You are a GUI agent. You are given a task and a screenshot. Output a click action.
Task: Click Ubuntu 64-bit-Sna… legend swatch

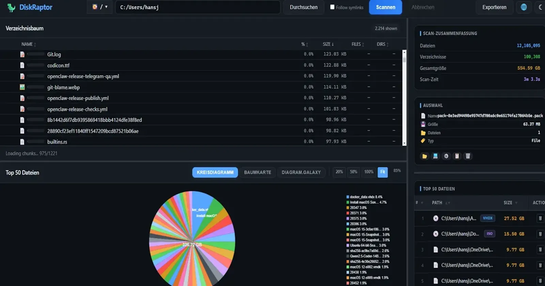[x=348, y=245]
